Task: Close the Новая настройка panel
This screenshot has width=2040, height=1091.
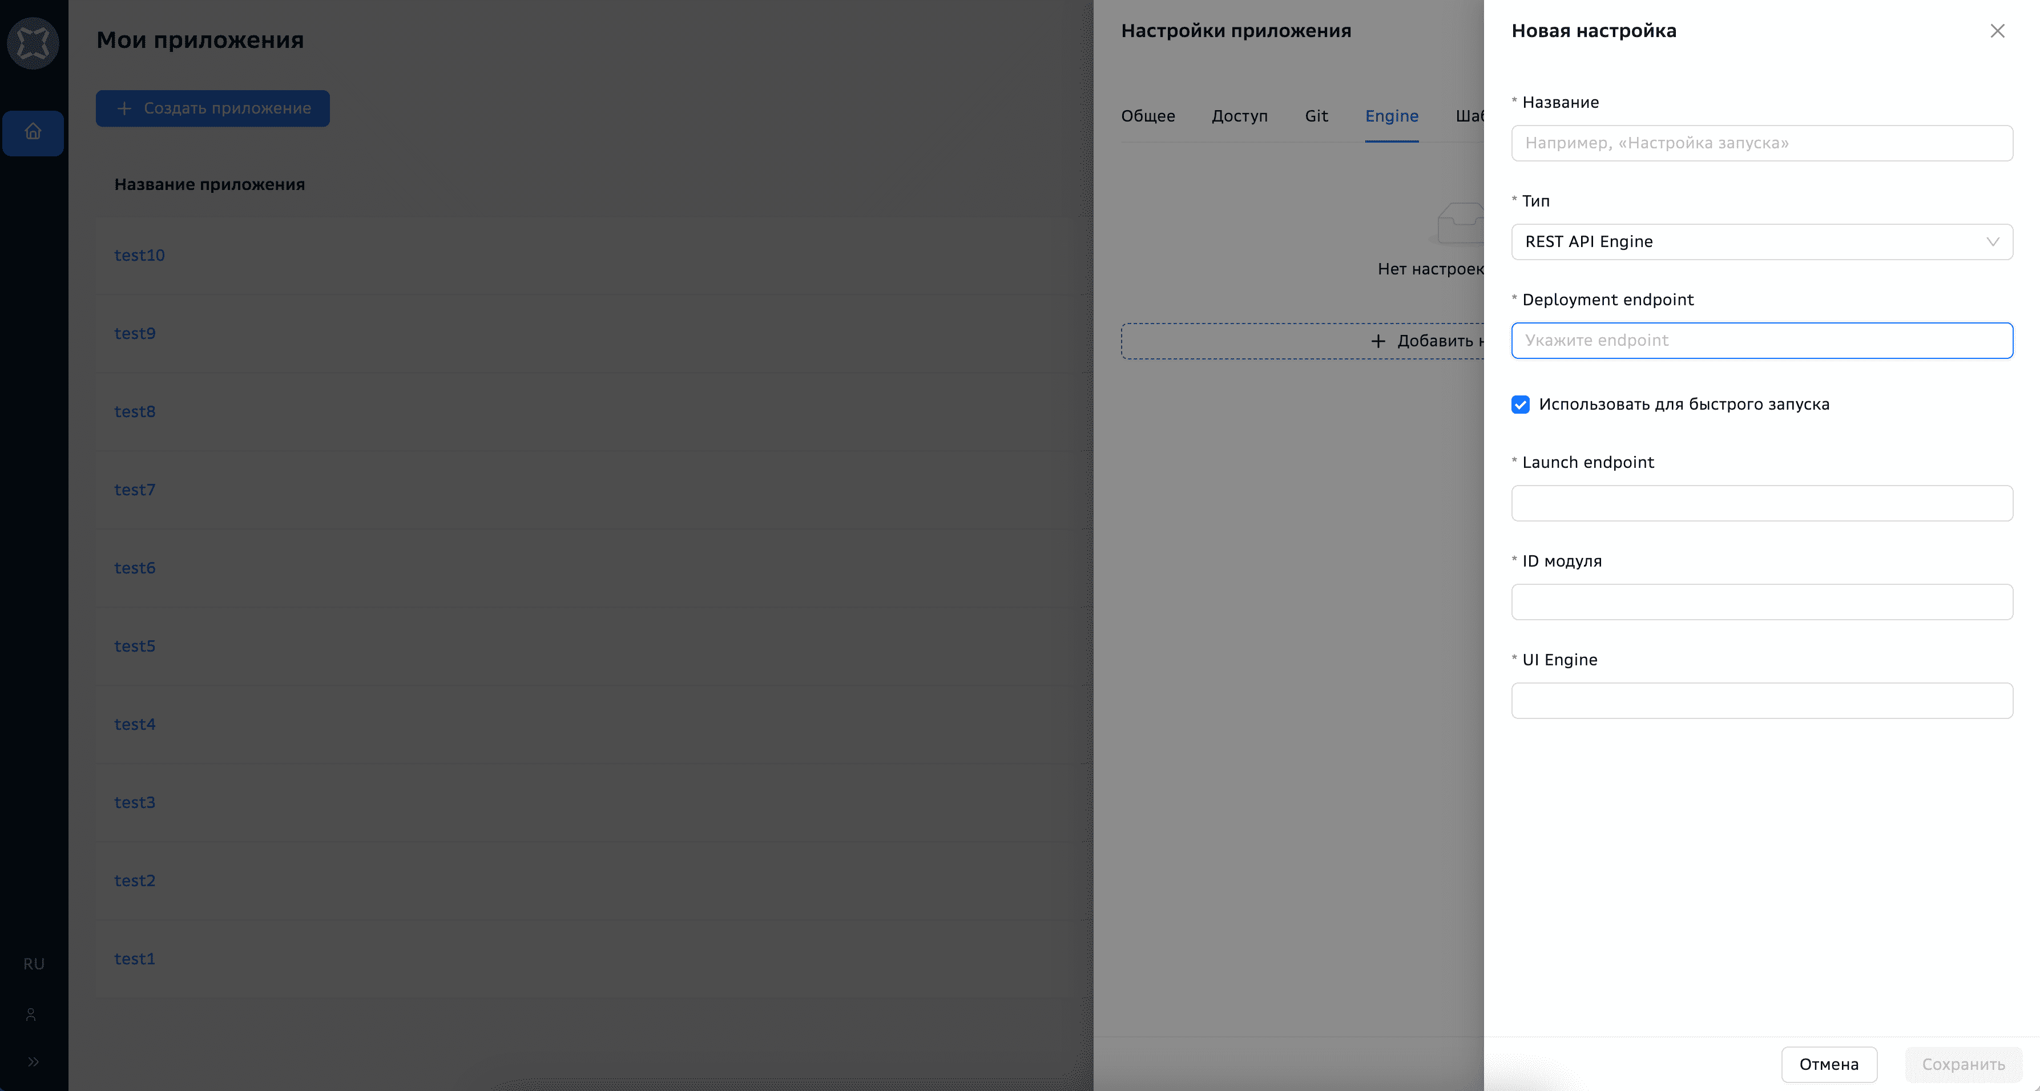Action: 1997,31
